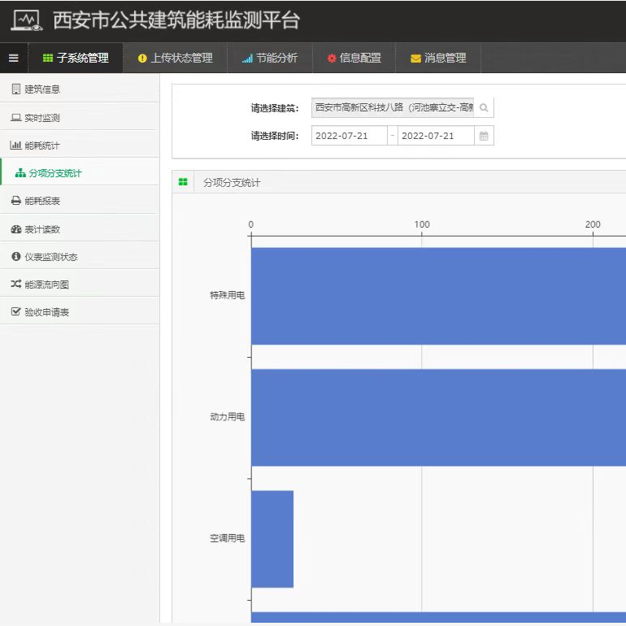
Task: Click the green grid icon in panel header
Action: click(183, 183)
